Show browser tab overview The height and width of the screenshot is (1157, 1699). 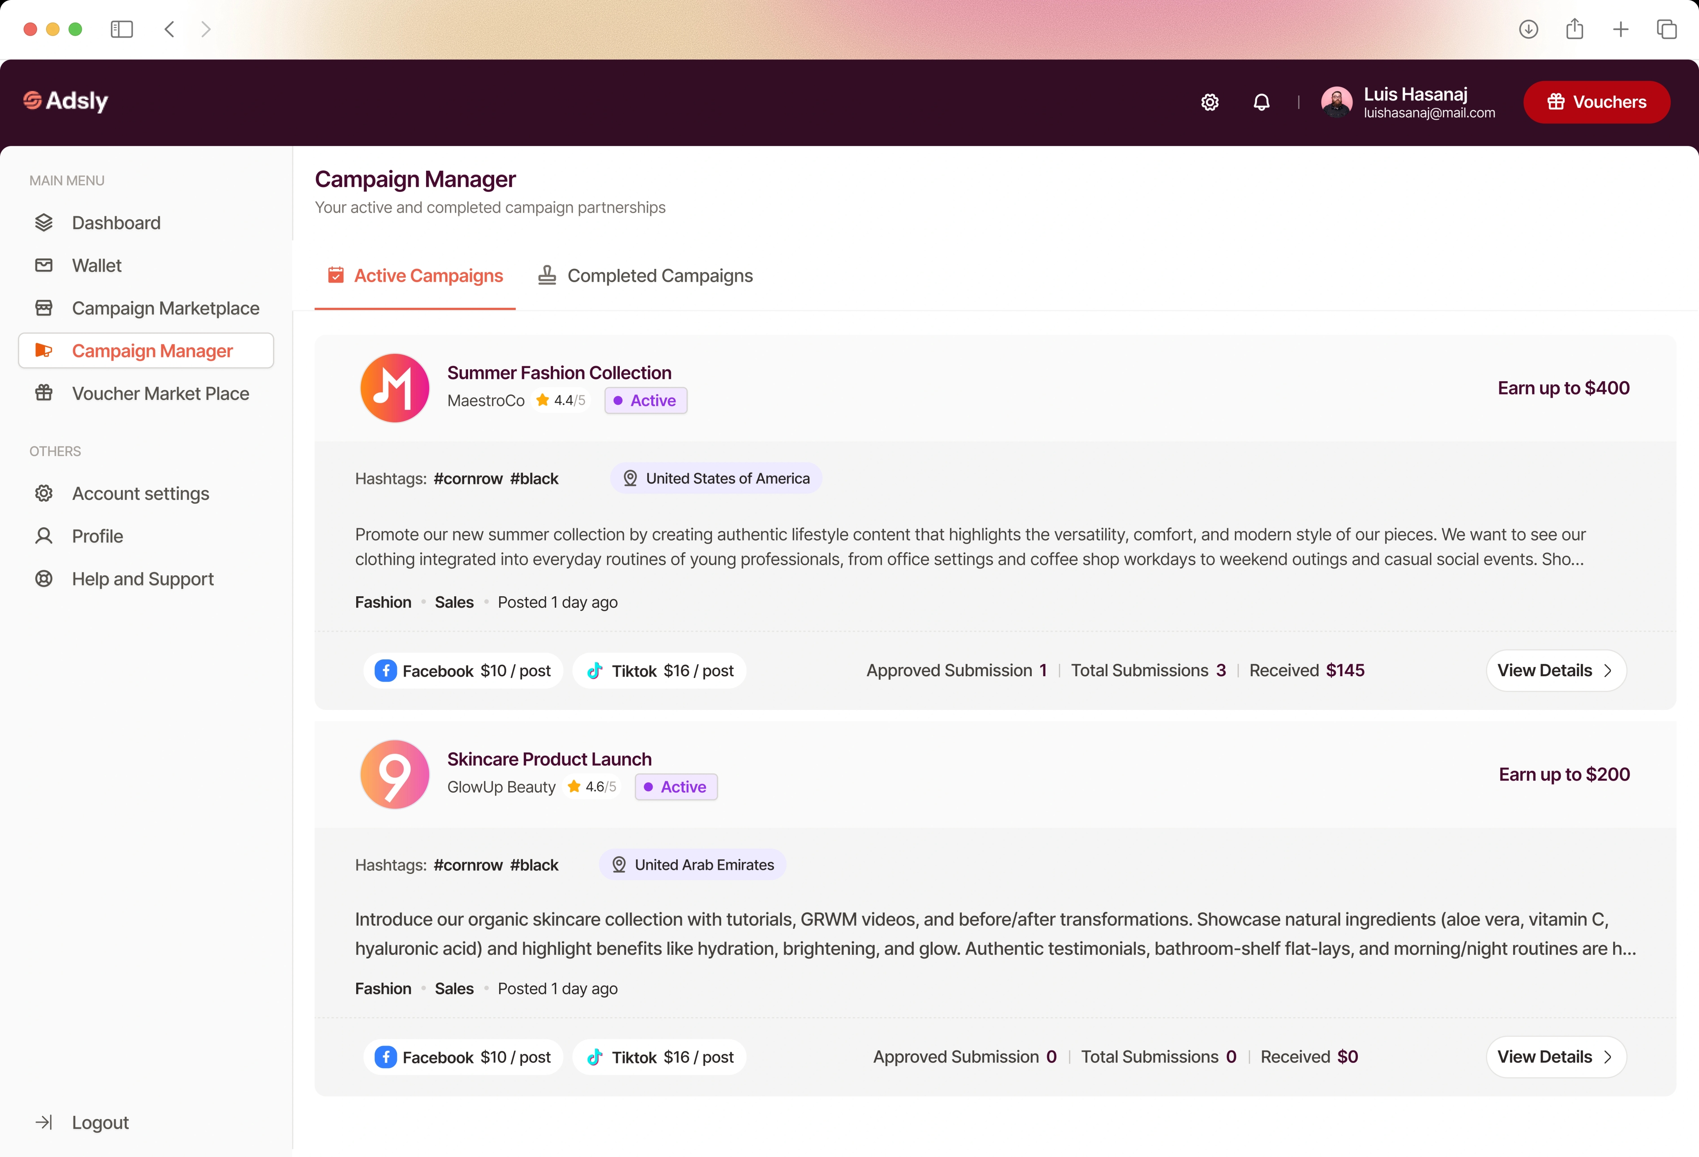click(1667, 29)
